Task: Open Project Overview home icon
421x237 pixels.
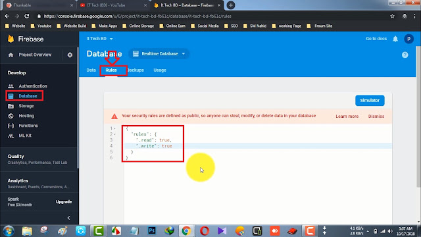Action: [11, 55]
